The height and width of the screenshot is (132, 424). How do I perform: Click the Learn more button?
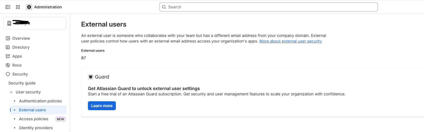(x=102, y=106)
